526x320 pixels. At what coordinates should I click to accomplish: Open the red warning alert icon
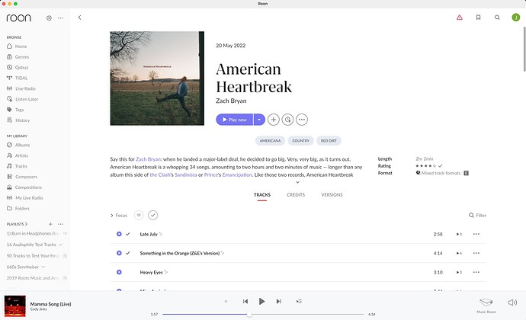[460, 18]
